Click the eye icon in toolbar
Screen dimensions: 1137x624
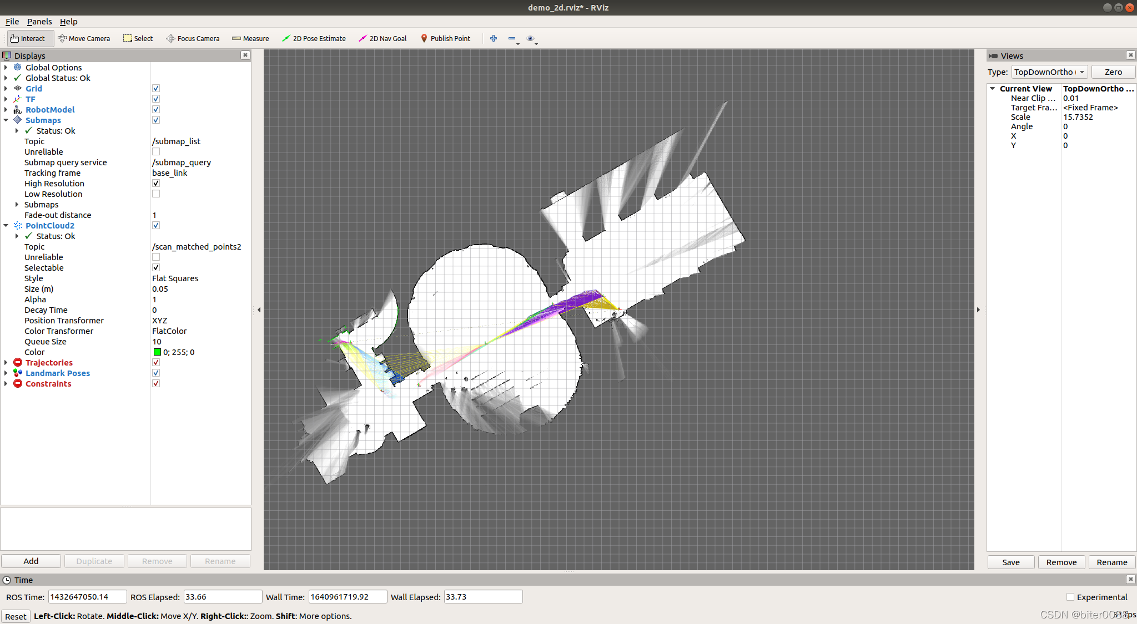click(x=530, y=38)
